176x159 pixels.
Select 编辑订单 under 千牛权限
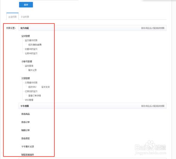click(x=25, y=130)
